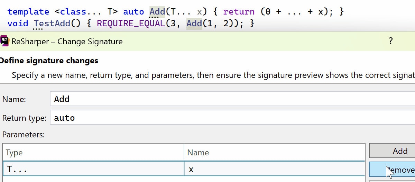The height and width of the screenshot is (182, 415).
Task: Place cursor on the template keyword
Action: (x=28, y=12)
